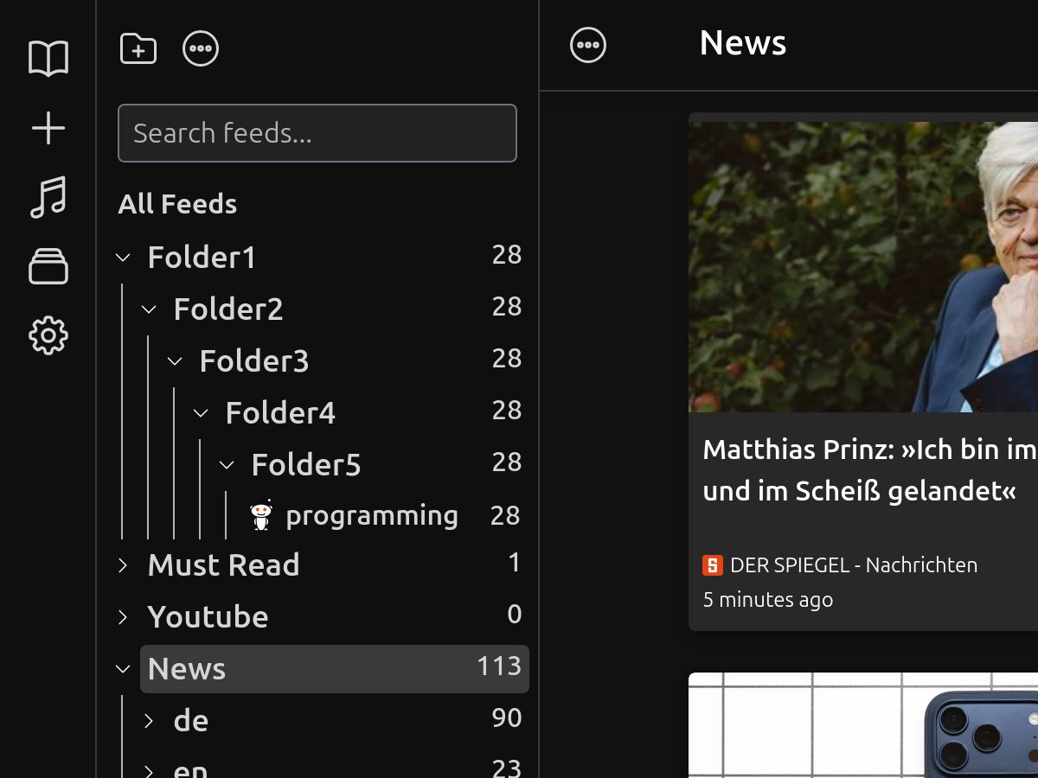Image resolution: width=1038 pixels, height=778 pixels.
Task: Click the Search feeds input field
Action: pos(317,133)
